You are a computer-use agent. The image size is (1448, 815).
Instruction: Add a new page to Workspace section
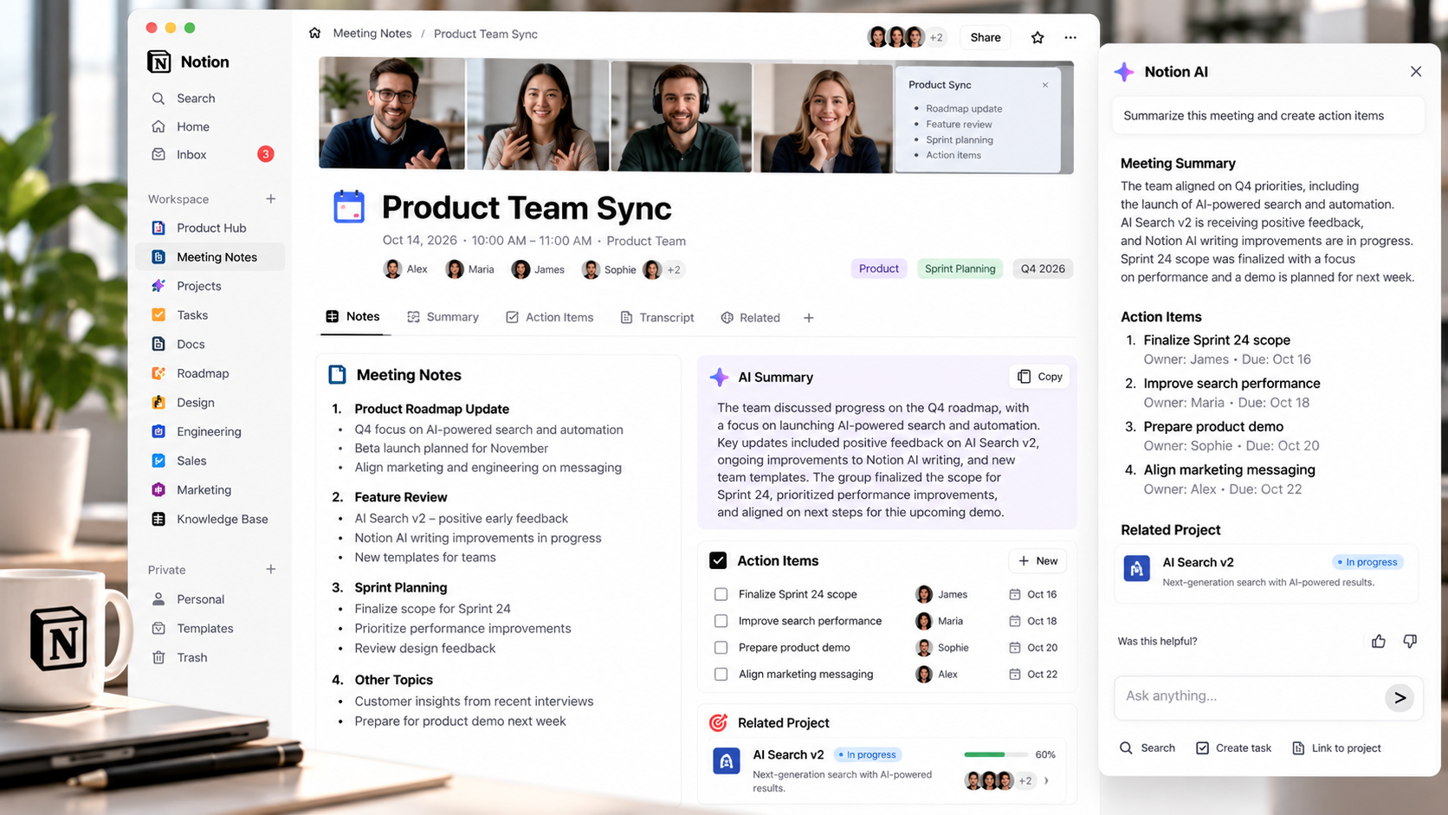coord(271,198)
